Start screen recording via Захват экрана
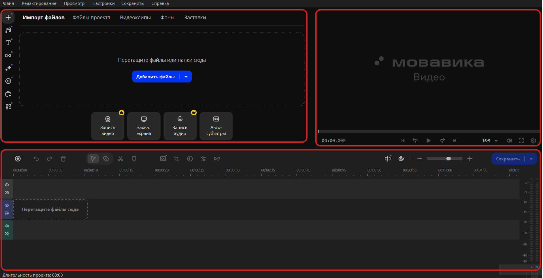The width and height of the screenshot is (543, 278). pos(144,126)
